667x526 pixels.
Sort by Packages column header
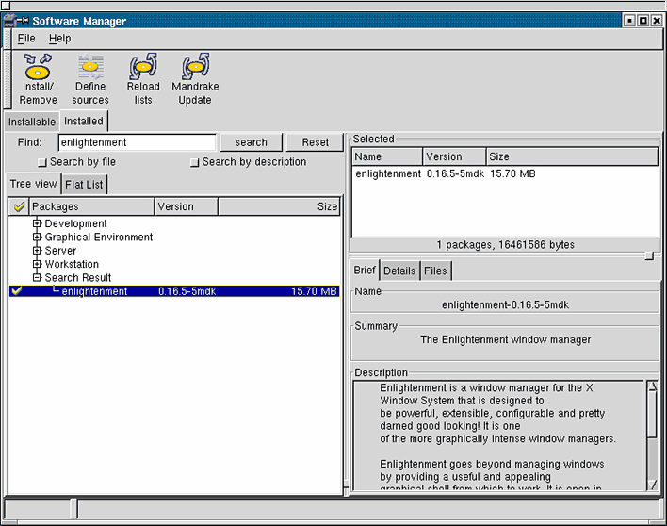[x=91, y=206]
